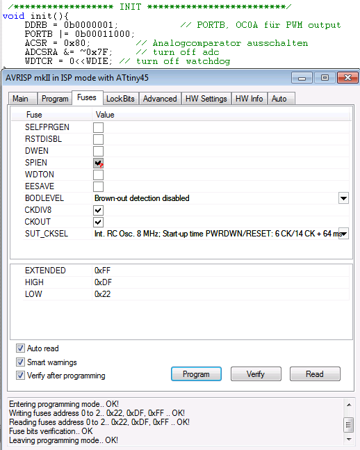This screenshot has height=450, width=360.
Task: Toggle Verify after programming checkbox
Action: [x=20, y=375]
